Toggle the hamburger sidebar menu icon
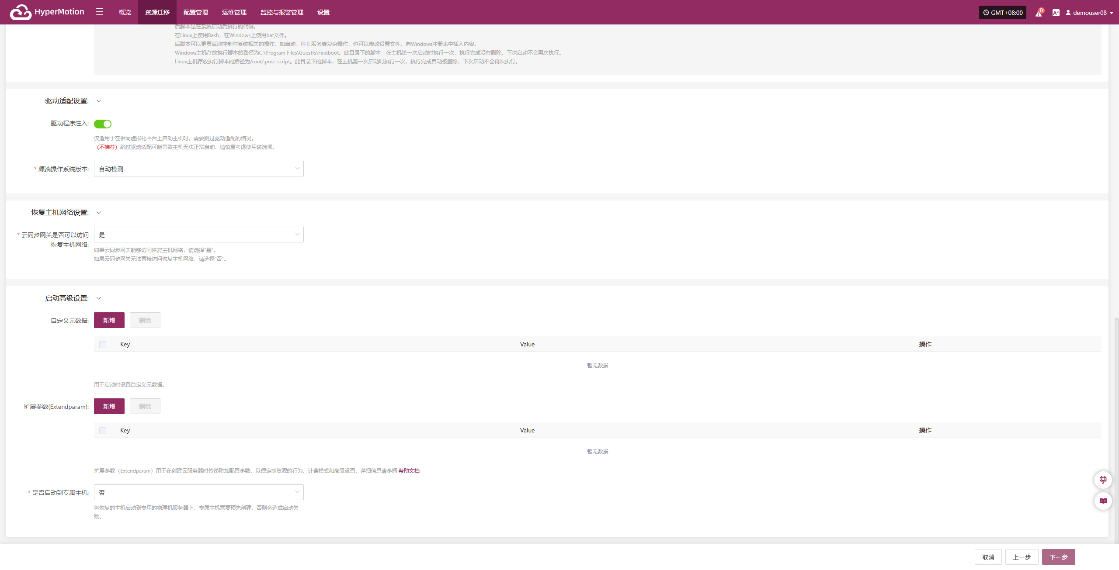This screenshot has width=1119, height=570. (x=100, y=12)
